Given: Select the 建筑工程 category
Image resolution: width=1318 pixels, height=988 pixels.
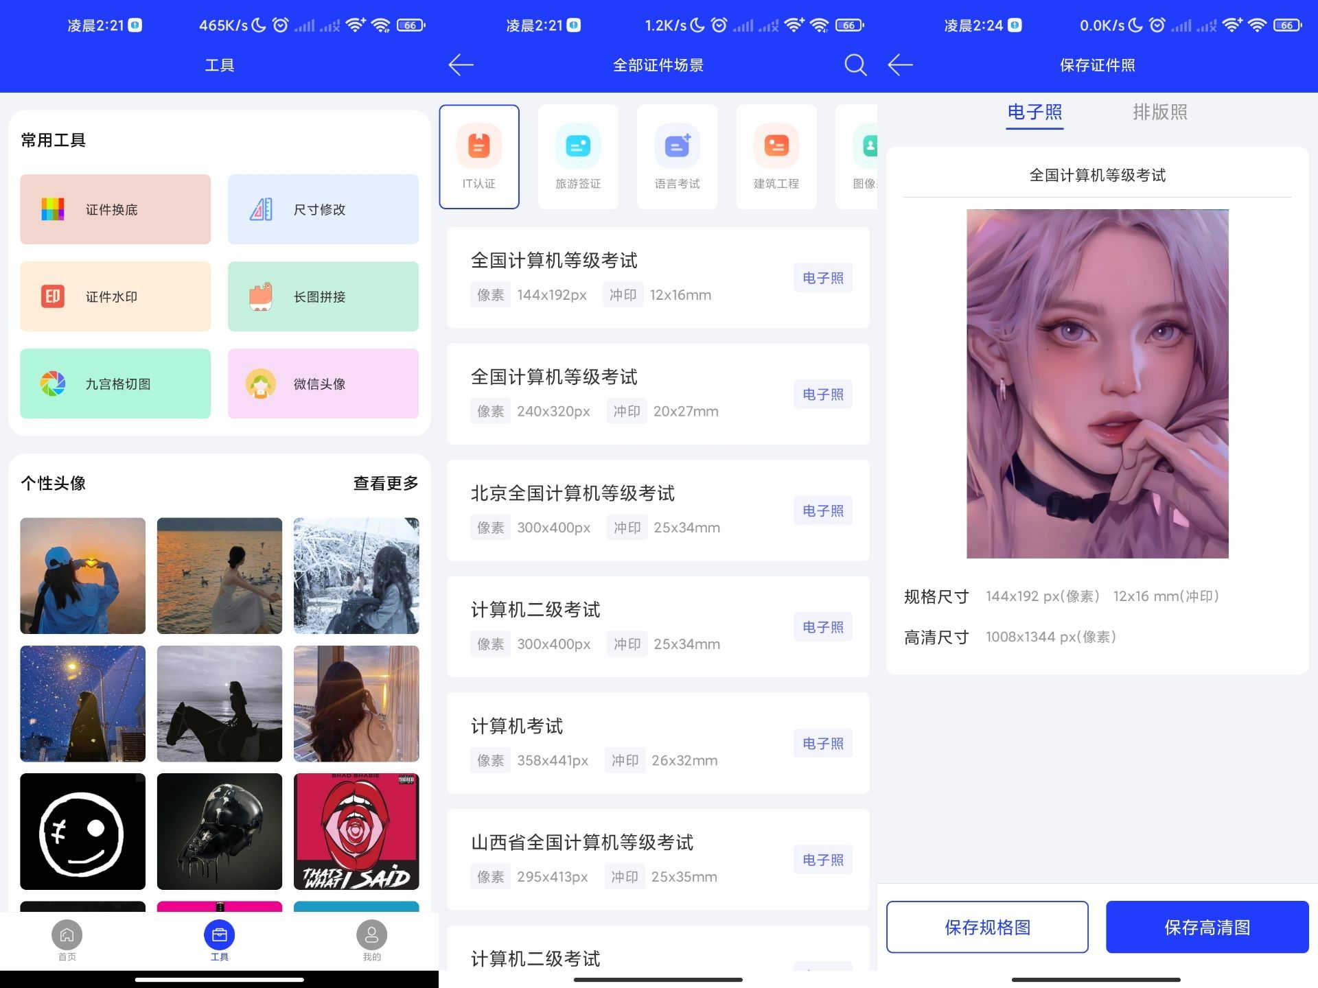Looking at the screenshot, I should [776, 156].
